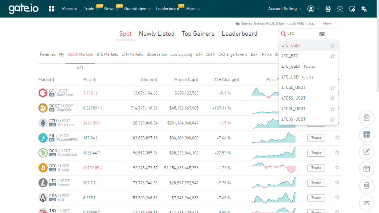Sort table by Market Cap column
Screen dimensions: 379x213
(x=187, y=80)
